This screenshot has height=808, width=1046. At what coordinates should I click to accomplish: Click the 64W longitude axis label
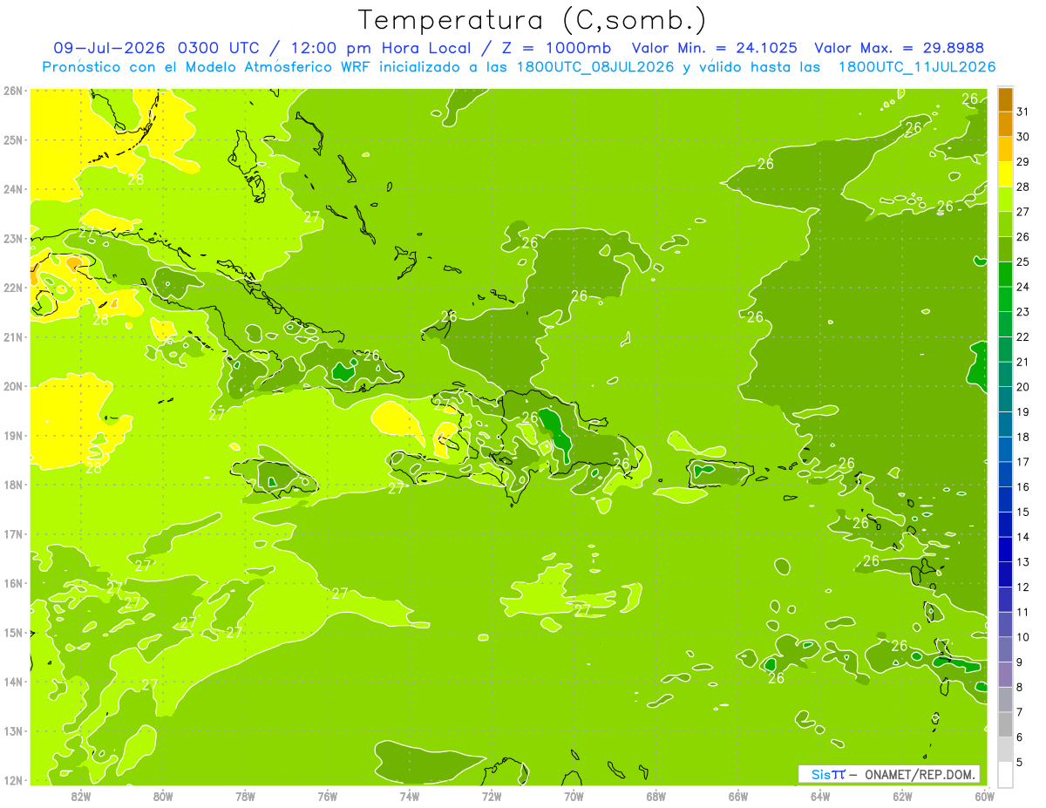pyautogui.click(x=821, y=796)
